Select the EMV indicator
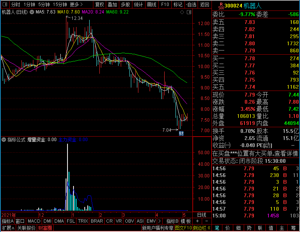The image size is (300, 232). pos(151,221)
